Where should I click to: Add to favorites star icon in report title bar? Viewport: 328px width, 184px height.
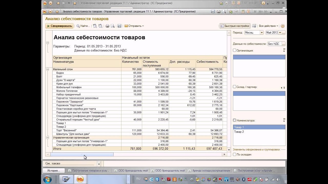pyautogui.click(x=231, y=11)
